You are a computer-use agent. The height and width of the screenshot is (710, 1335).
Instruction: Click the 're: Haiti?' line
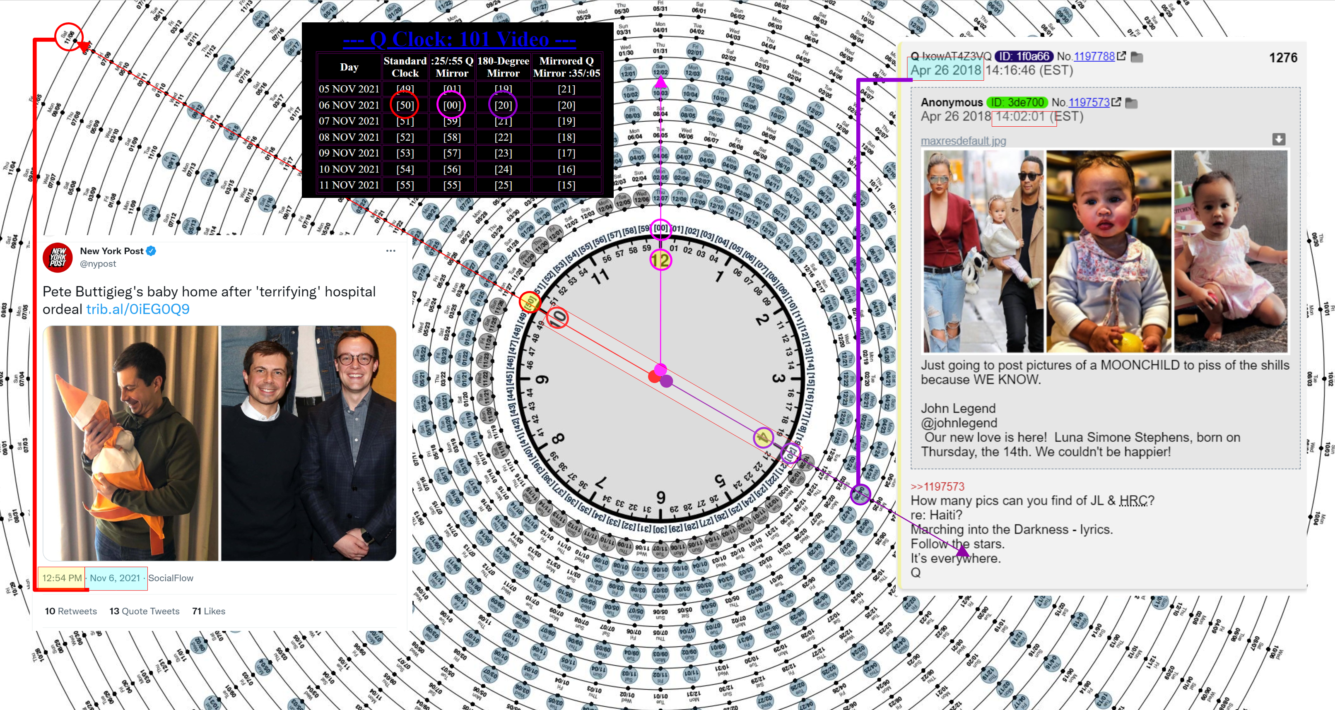937,515
